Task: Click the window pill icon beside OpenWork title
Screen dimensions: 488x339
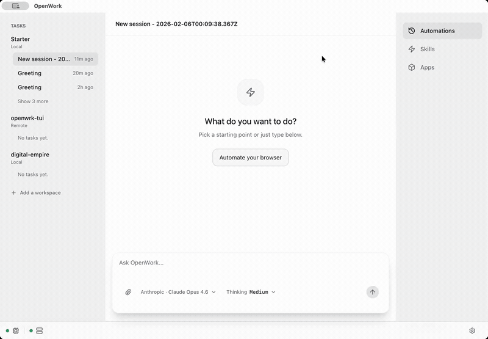Action: click(x=16, y=6)
